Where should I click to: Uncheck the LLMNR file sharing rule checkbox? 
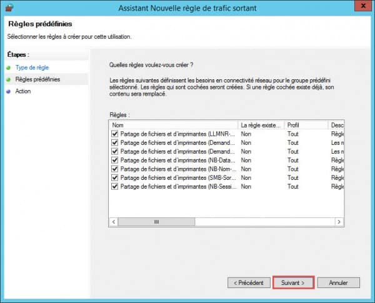[x=114, y=134]
